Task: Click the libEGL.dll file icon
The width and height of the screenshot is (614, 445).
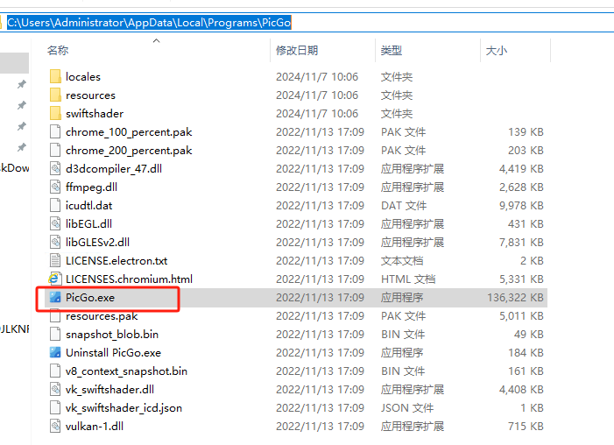Action: [x=55, y=223]
